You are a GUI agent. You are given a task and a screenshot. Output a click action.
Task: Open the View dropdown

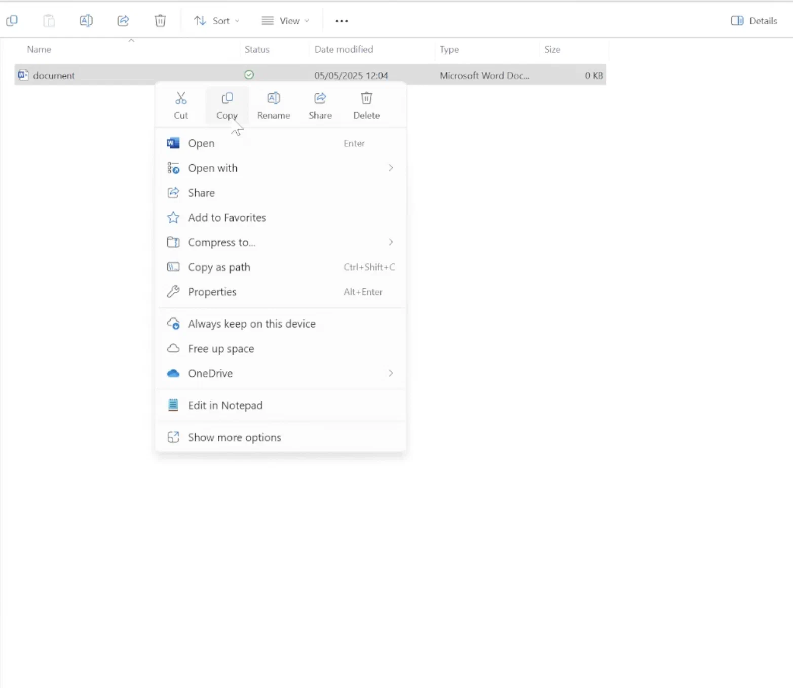(285, 21)
